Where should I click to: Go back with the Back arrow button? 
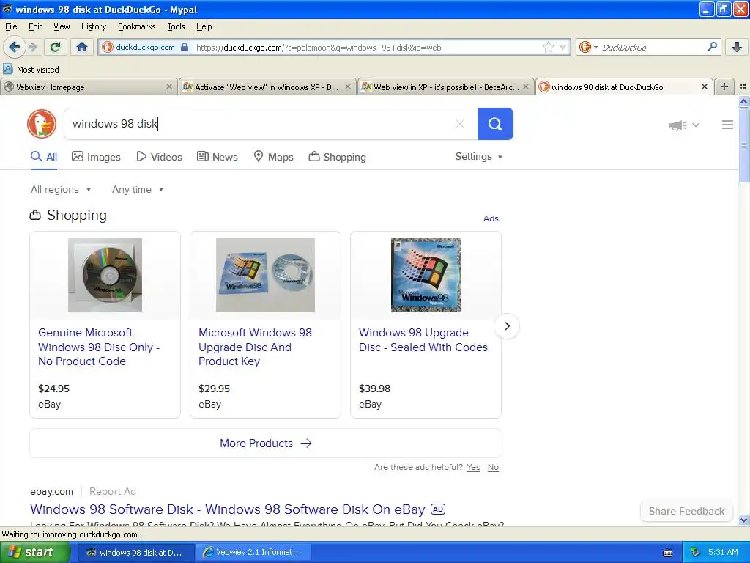(14, 47)
